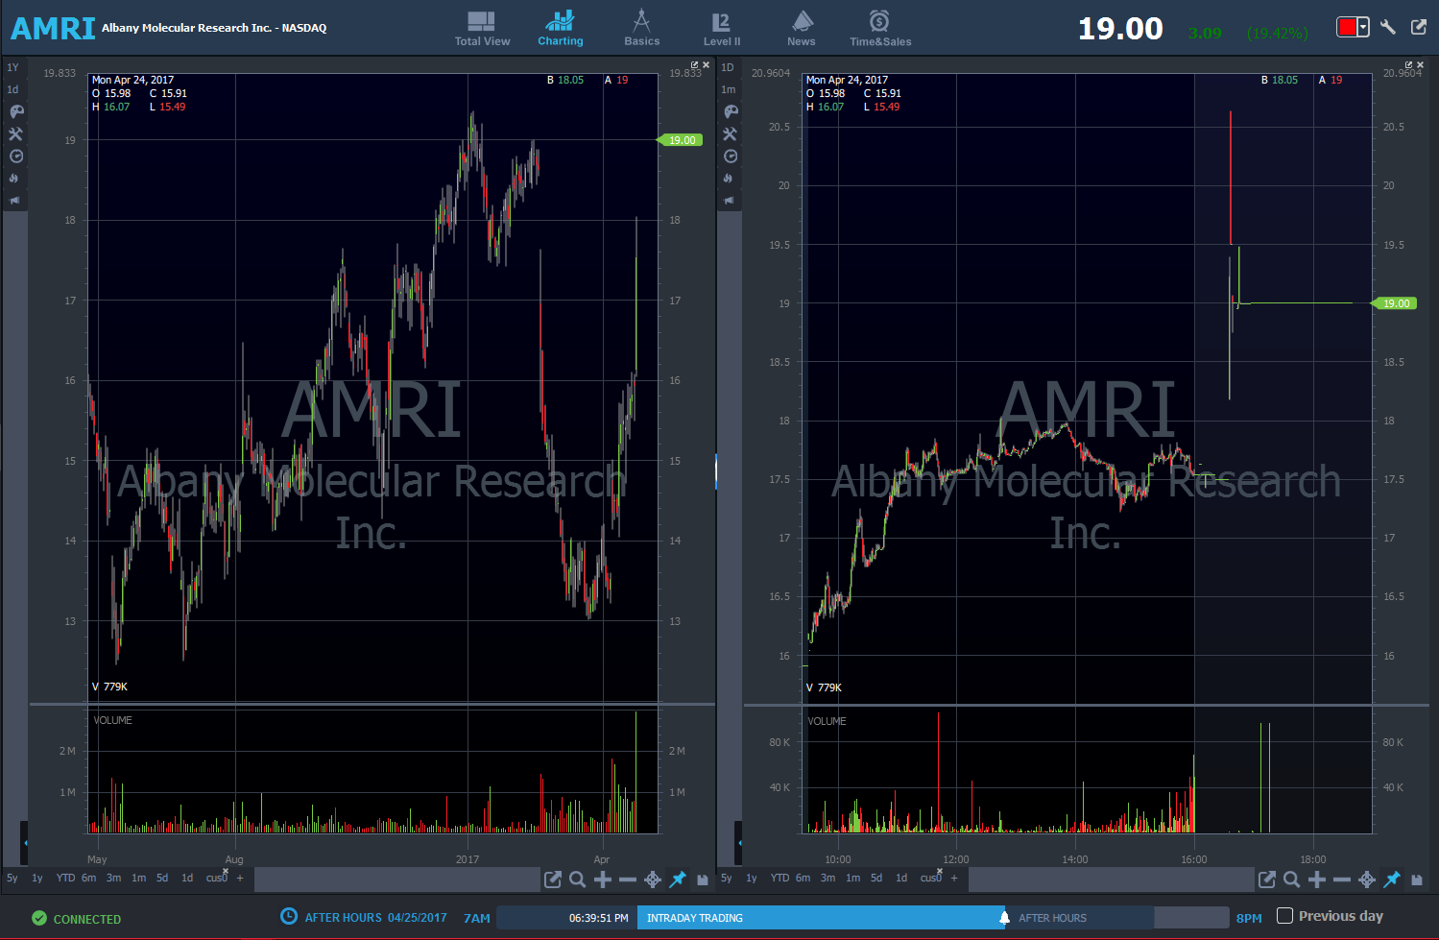Click the clock gauge icon on left chart
1439x940 pixels.
16,157
